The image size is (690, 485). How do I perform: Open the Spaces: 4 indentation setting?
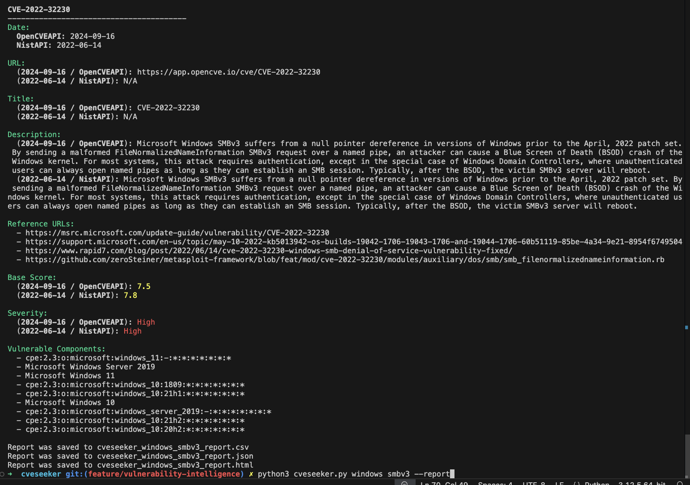pyautogui.click(x=495, y=483)
